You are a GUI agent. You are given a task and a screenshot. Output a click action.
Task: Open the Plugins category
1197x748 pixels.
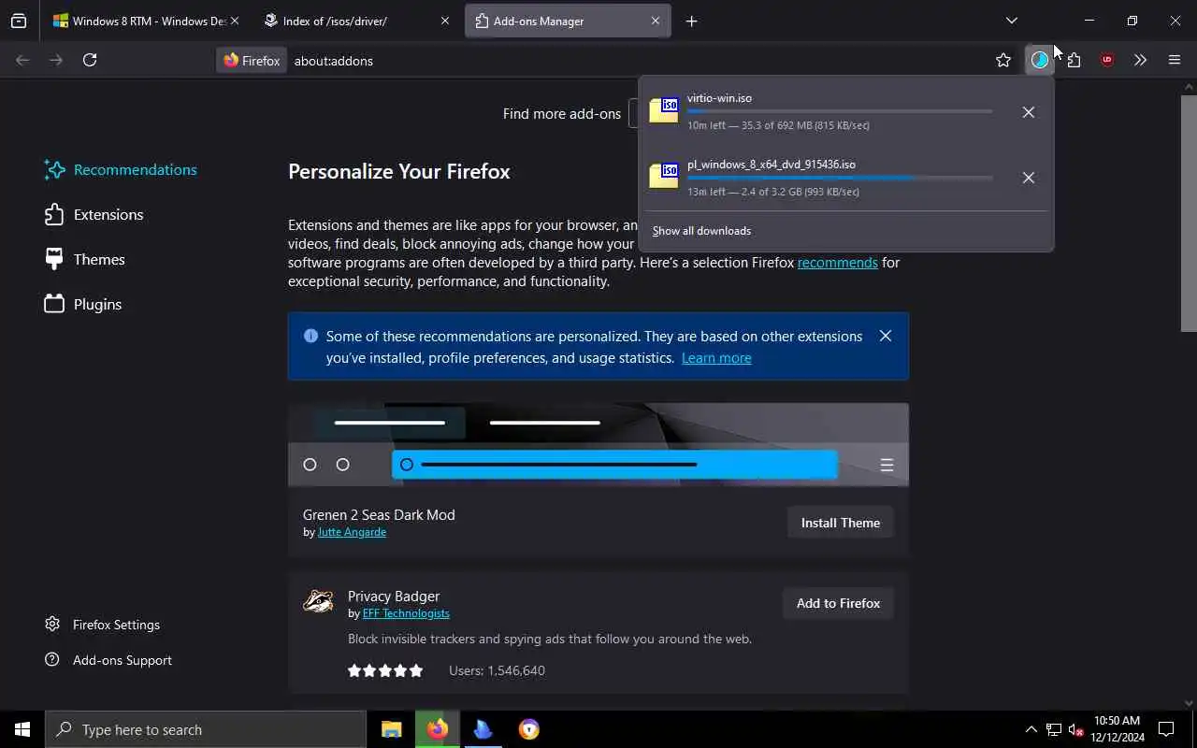coord(84,304)
